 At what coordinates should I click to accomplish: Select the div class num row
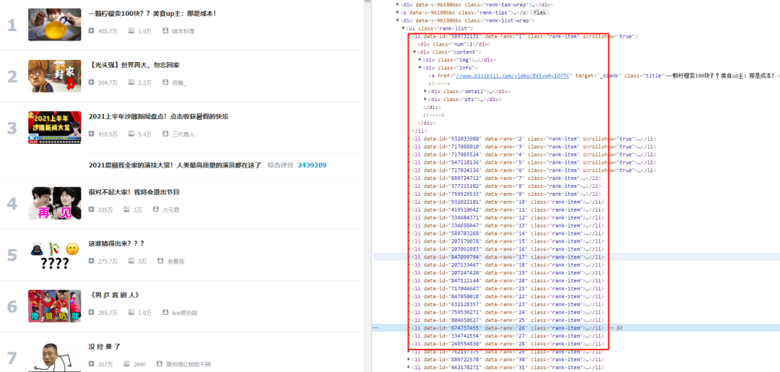[454, 44]
